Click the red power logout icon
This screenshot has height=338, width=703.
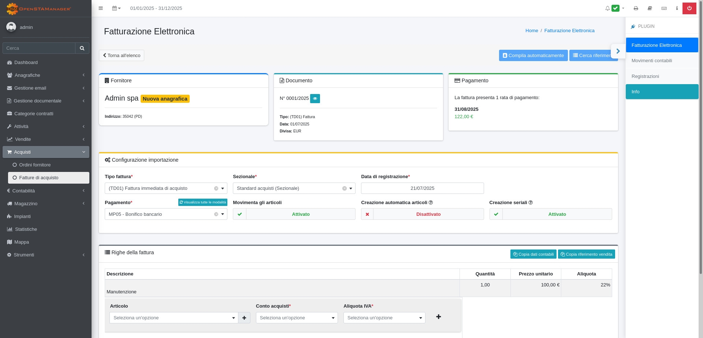click(689, 8)
